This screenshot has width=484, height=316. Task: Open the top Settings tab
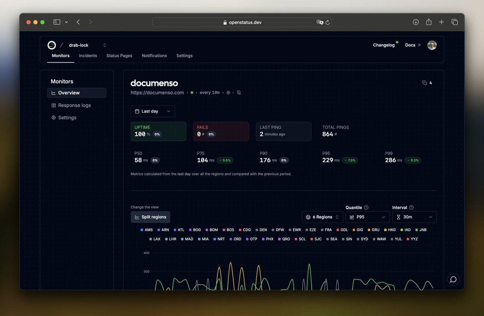pos(184,56)
